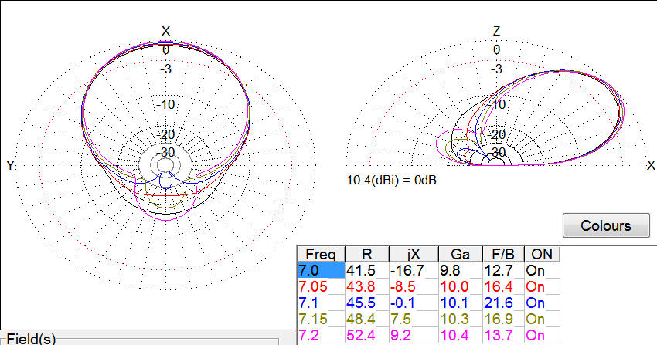Select the 7.0 frequency row cell
This screenshot has height=345, width=657.
click(x=320, y=271)
